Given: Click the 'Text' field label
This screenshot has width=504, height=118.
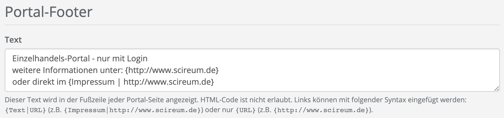Looking at the screenshot, I should click(x=13, y=40).
